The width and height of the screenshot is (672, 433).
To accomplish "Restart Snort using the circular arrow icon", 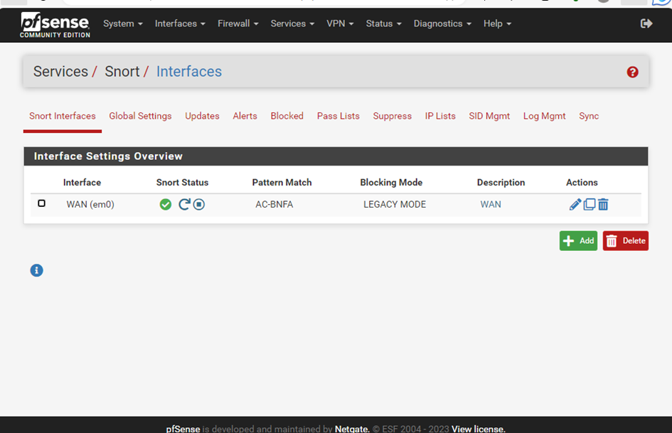I will point(181,204).
